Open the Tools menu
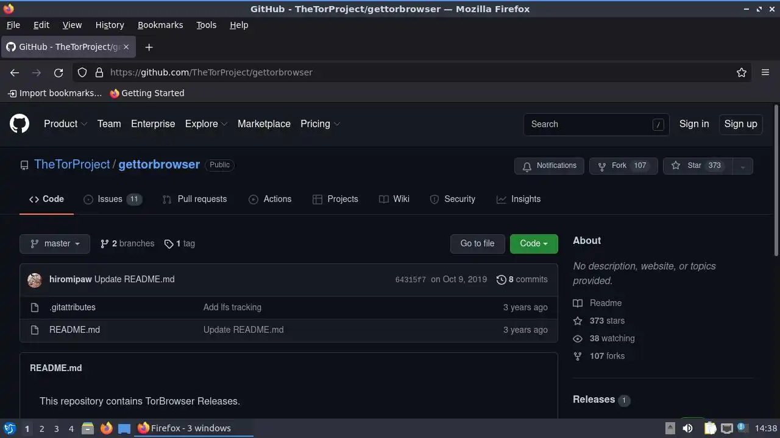This screenshot has width=780, height=438. tap(206, 25)
